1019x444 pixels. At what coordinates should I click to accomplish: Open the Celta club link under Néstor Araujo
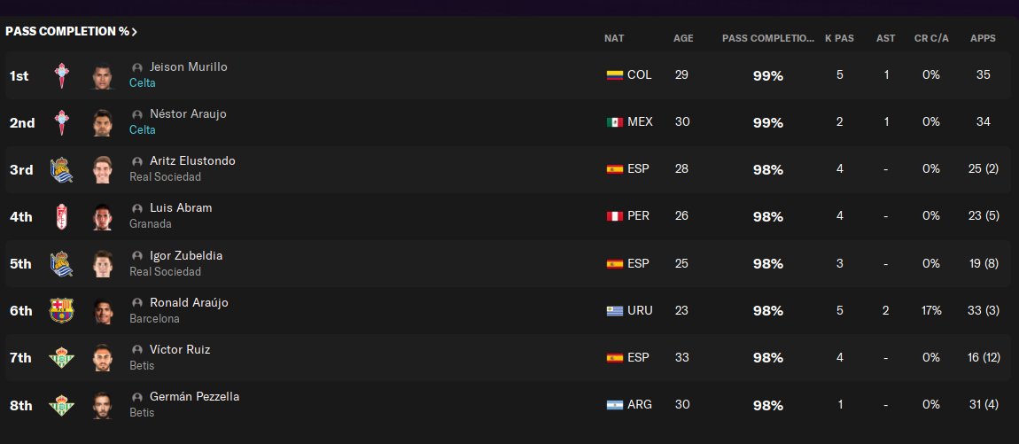point(142,130)
